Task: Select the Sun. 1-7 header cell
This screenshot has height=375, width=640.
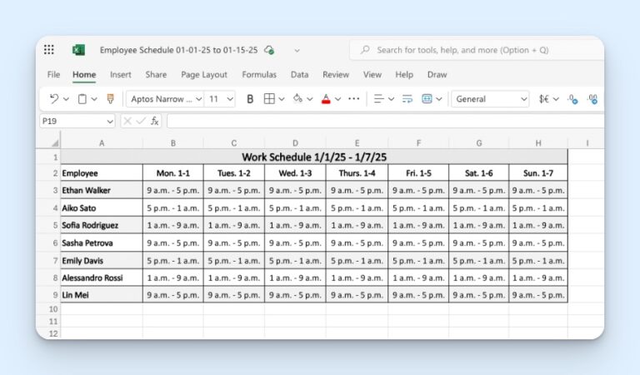Action: [x=538, y=173]
